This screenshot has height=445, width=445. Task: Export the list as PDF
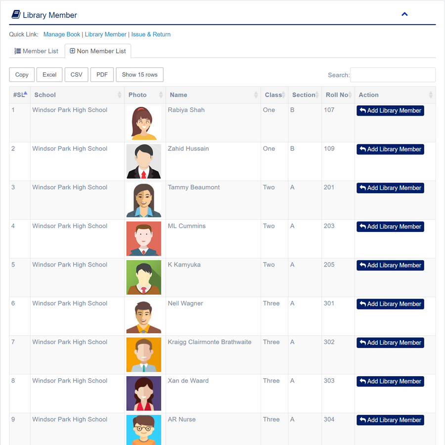pyautogui.click(x=102, y=75)
